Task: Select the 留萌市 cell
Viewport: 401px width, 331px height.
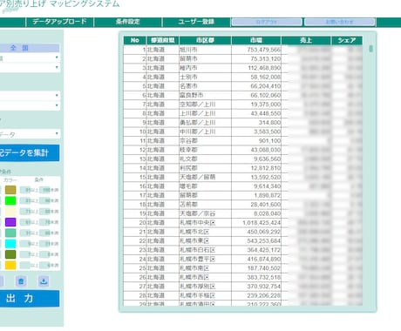Action: [205, 58]
